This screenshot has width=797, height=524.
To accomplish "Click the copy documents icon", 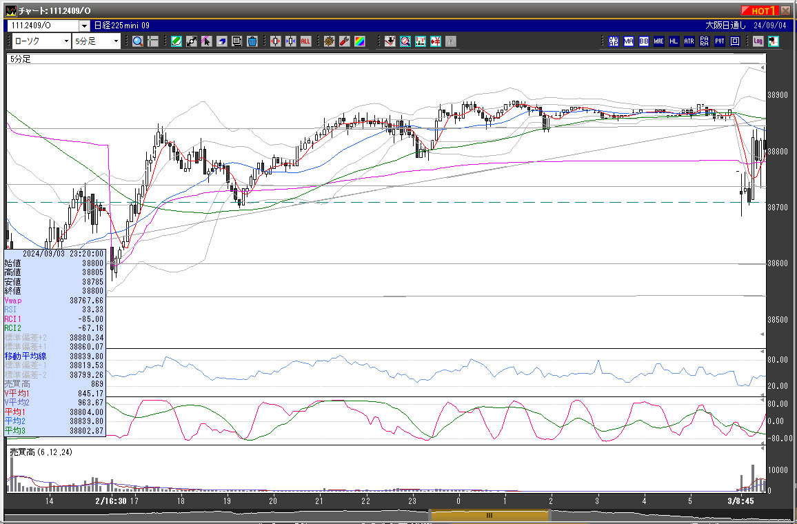I will point(237,41).
